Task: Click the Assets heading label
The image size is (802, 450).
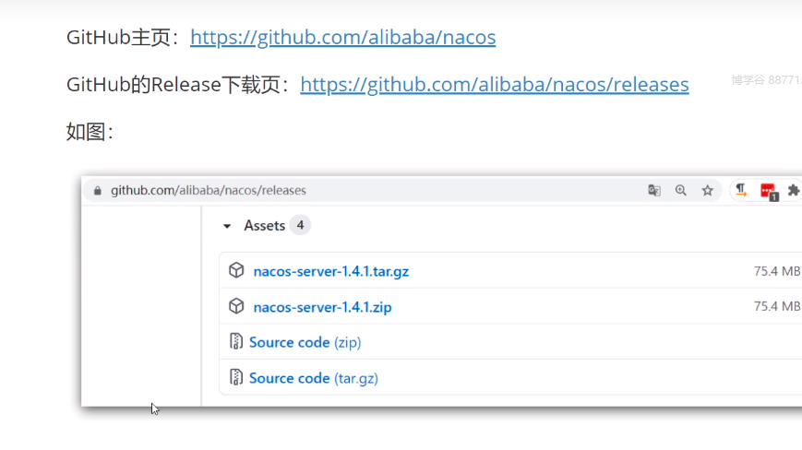Action: 265,225
